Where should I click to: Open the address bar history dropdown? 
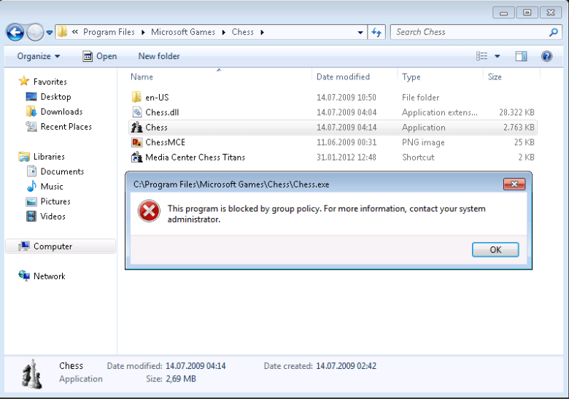point(361,32)
